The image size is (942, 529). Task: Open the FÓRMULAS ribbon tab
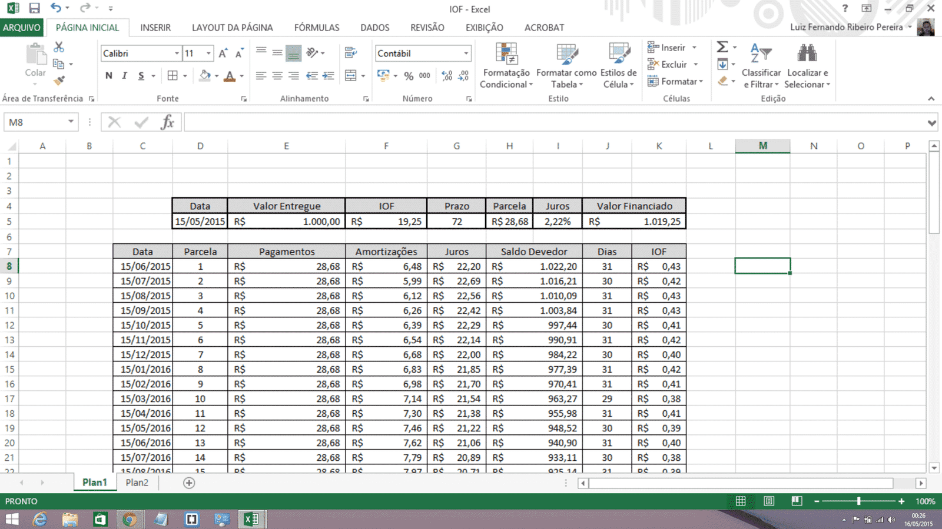point(317,28)
